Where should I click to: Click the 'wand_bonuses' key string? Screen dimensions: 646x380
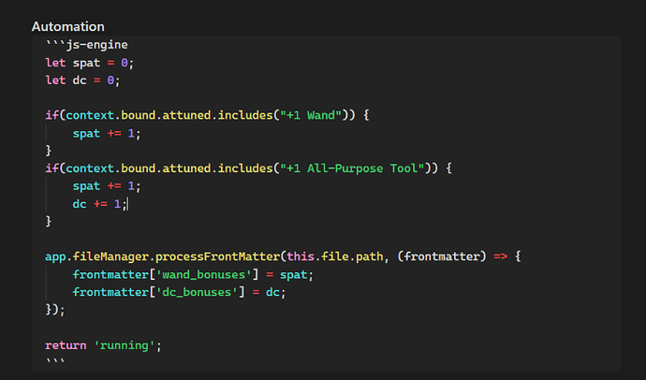(204, 274)
